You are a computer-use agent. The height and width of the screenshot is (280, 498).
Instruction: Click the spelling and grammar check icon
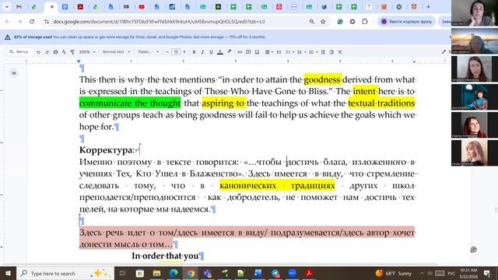(x=64, y=52)
